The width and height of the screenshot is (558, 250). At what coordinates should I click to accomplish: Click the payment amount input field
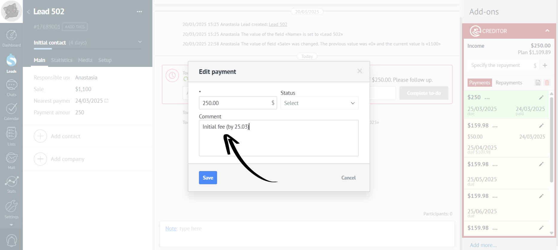tap(235, 103)
